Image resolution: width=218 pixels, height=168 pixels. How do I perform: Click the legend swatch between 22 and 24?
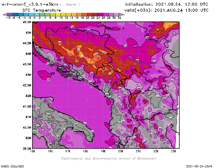coord(95,14)
